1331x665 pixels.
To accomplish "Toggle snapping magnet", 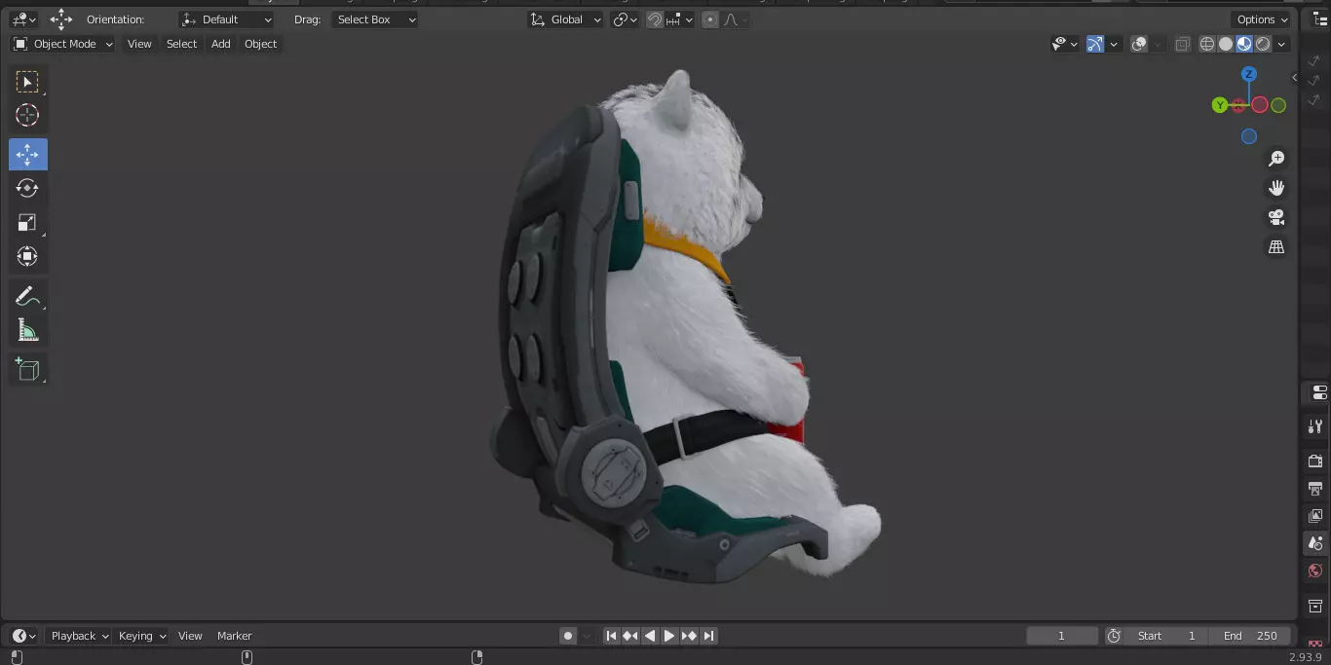I will (656, 19).
